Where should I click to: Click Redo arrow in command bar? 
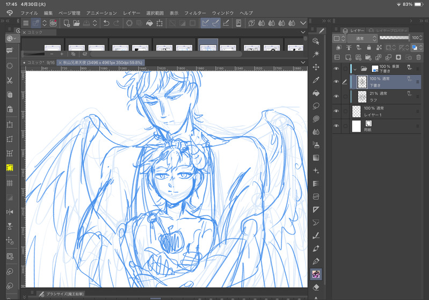tap(117, 23)
